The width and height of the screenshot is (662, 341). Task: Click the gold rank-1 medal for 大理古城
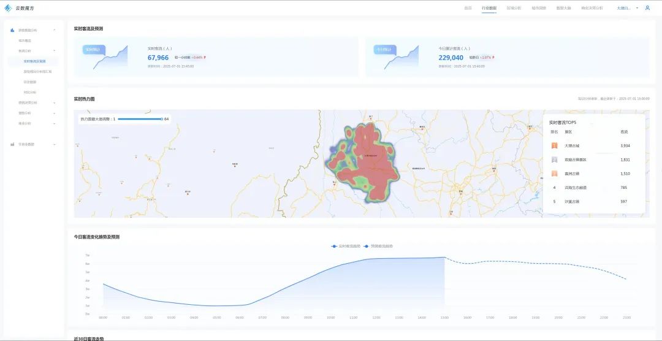point(554,146)
